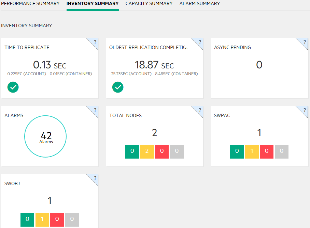Open help corner on Alarms card

(x=95, y=110)
